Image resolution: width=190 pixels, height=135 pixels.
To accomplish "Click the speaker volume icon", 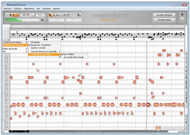I will pyautogui.click(x=182, y=14).
